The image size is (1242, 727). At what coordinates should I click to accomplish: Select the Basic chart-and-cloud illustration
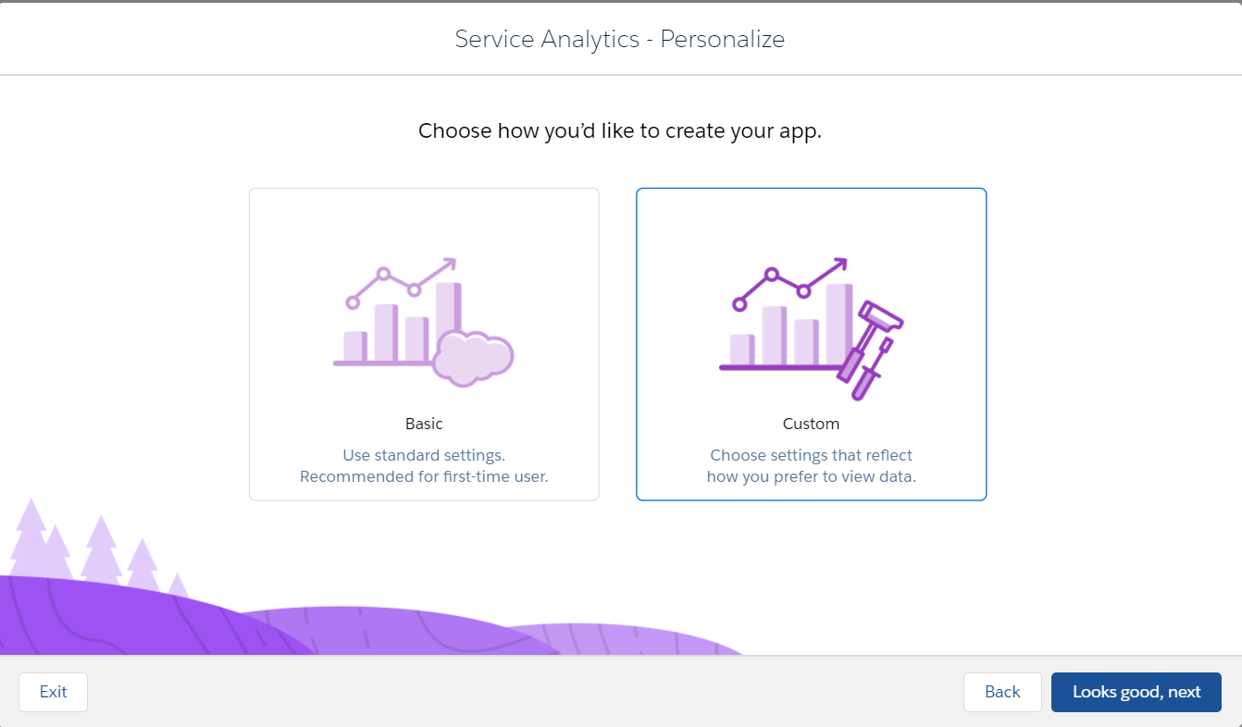[423, 322]
